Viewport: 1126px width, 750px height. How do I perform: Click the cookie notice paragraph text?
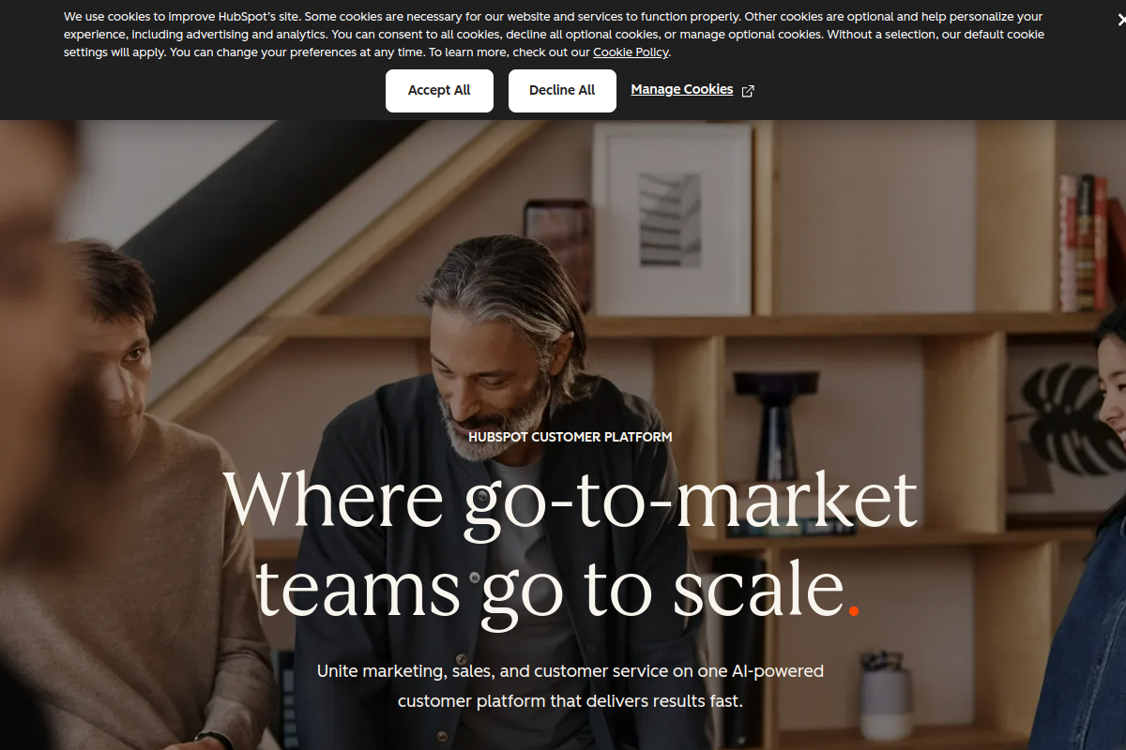click(x=554, y=35)
